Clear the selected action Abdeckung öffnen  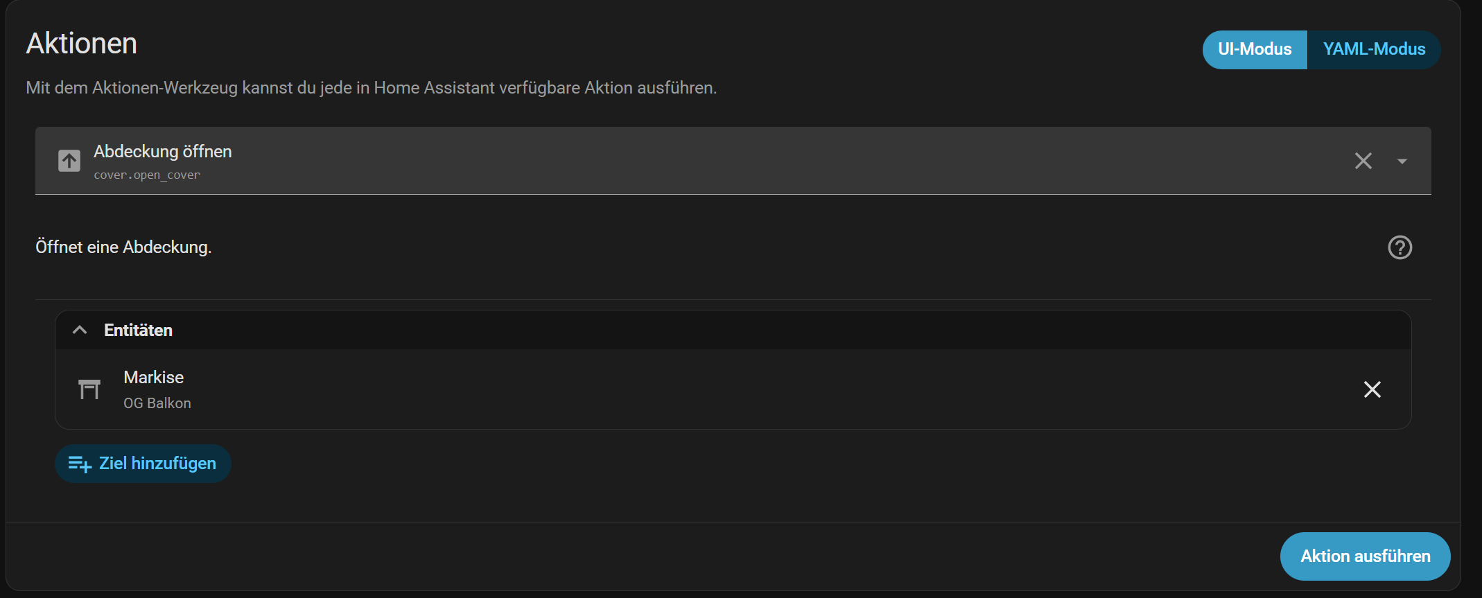(x=1363, y=161)
